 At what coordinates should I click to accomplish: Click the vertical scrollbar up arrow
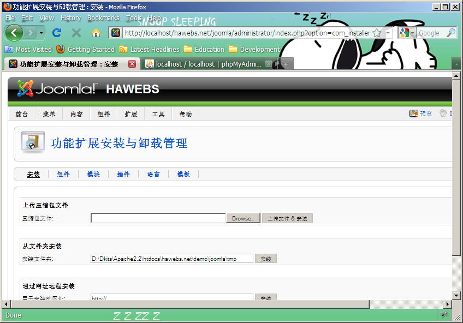pyautogui.click(x=456, y=76)
